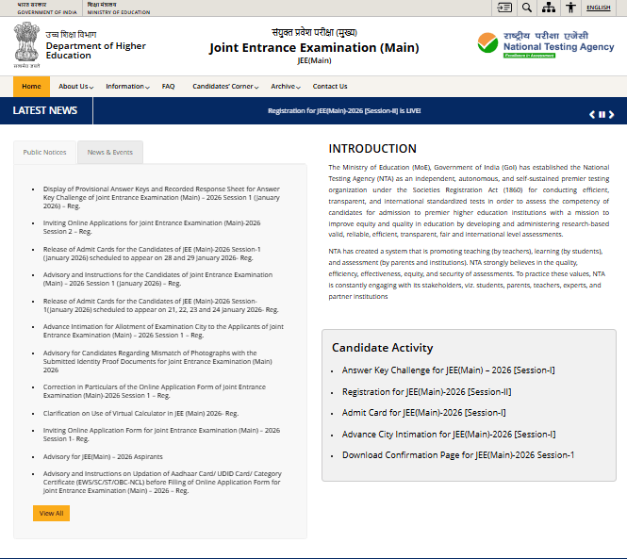Click the View All button
The height and width of the screenshot is (559, 627).
[x=51, y=513]
